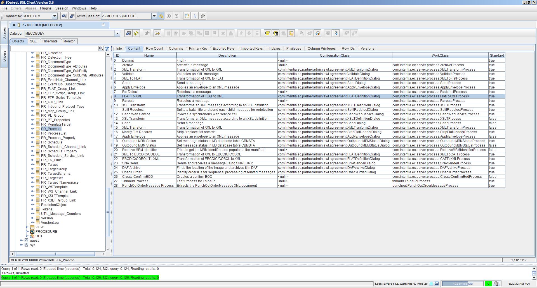The height and width of the screenshot is (288, 537).
Task: Click the object tree filter funnel icon
Action: click(x=107, y=49)
